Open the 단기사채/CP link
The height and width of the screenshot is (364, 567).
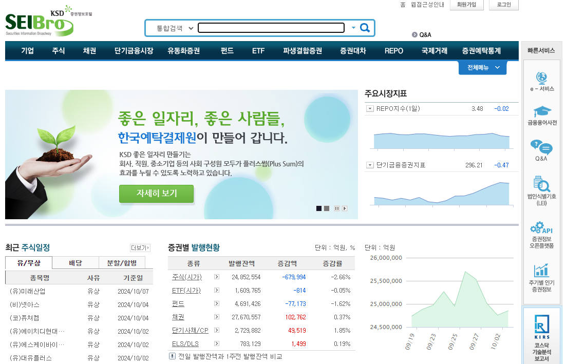[190, 331]
